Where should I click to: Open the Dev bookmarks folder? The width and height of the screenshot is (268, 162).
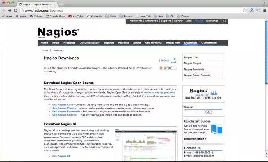[x=158, y=16]
